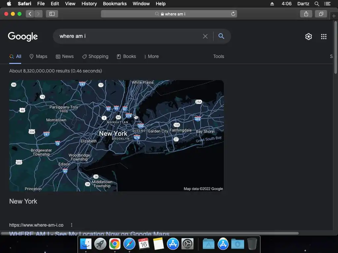
Task: Click the 4:06 clock in menu bar
Action: pyautogui.click(x=287, y=4)
